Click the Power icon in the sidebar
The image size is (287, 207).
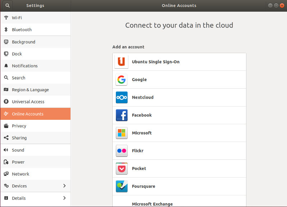(6, 162)
